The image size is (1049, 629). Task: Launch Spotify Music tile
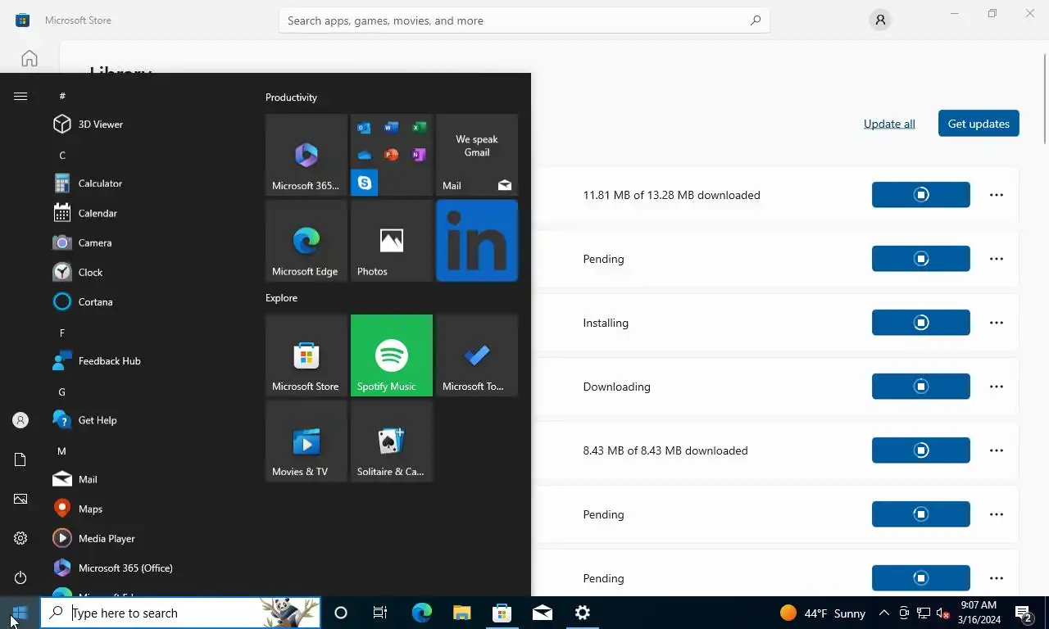[x=392, y=355]
